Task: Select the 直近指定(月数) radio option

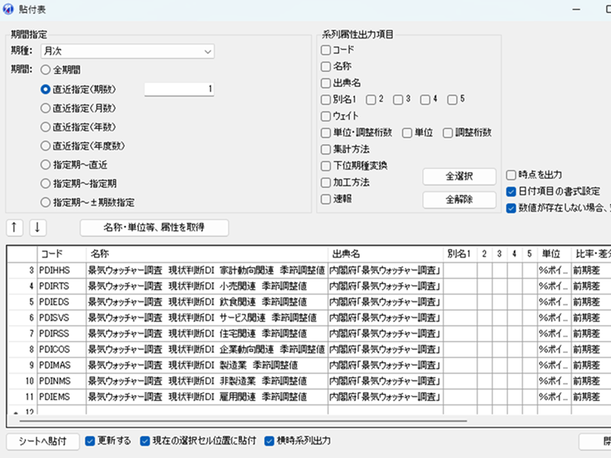Action: coord(45,108)
